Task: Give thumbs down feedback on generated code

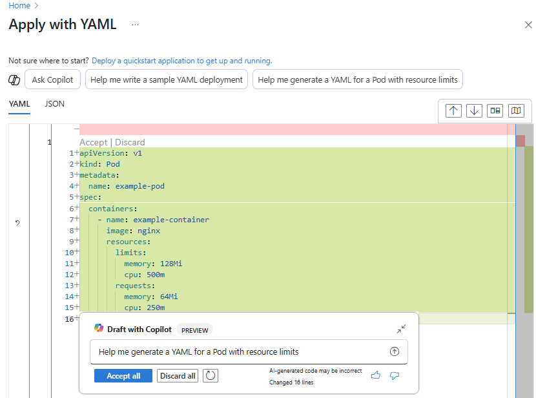Action: point(395,375)
